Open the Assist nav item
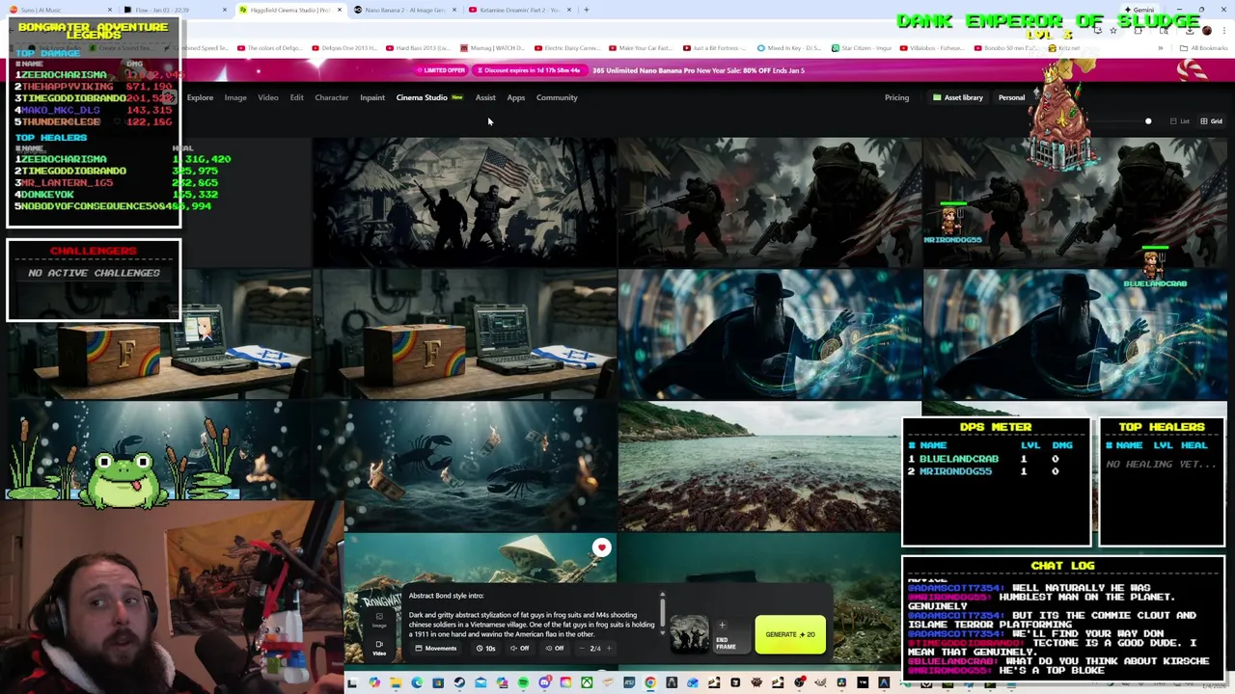This screenshot has width=1235, height=694. [x=485, y=97]
